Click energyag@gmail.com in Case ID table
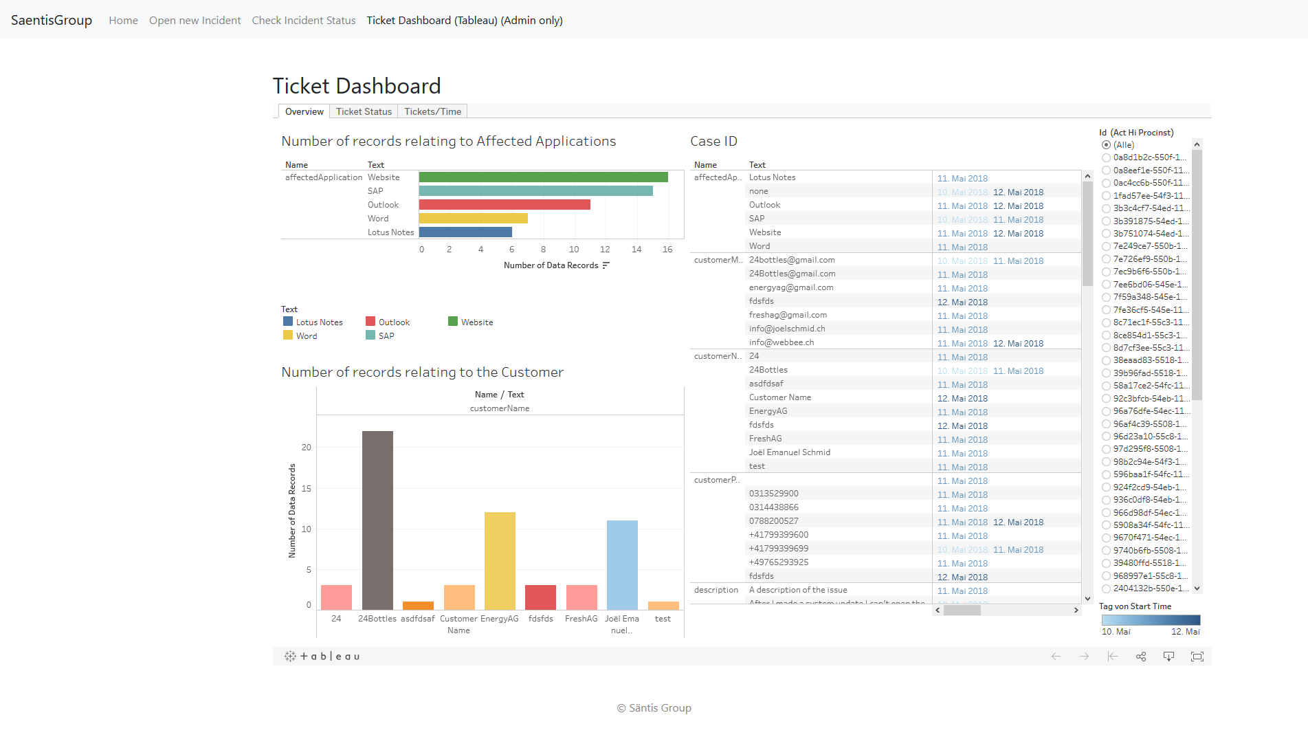 791,287
